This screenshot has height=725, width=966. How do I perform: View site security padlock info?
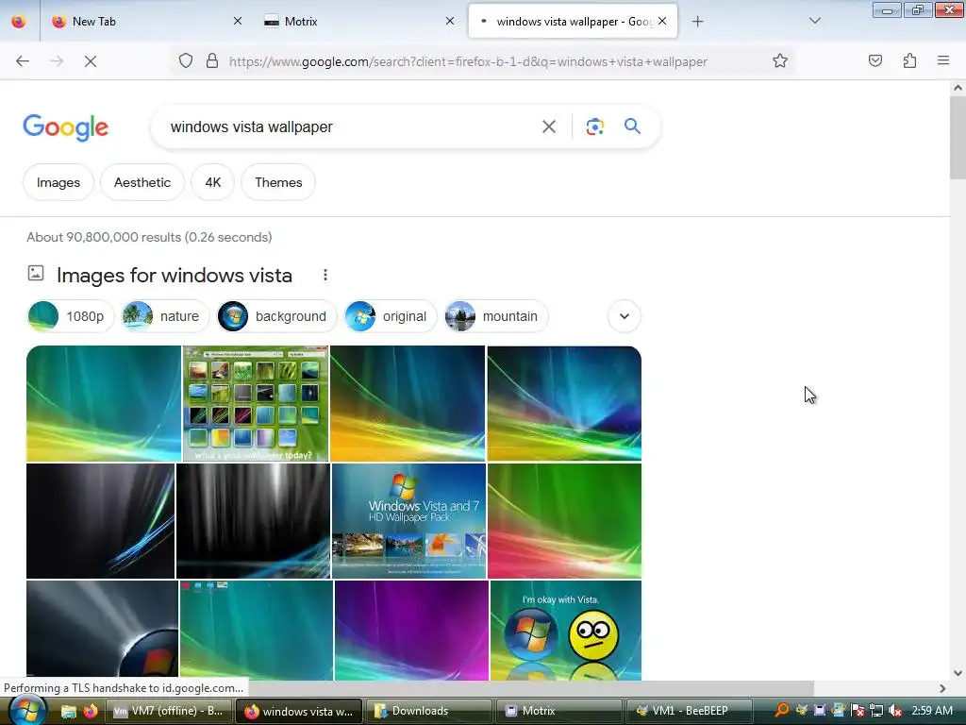point(212,61)
